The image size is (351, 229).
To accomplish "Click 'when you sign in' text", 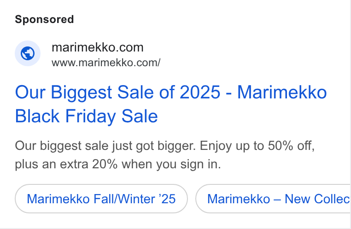I will coord(171,164).
